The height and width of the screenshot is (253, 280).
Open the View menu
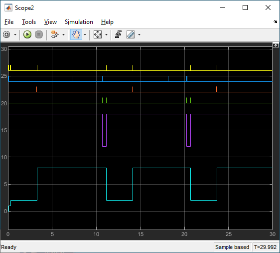click(50, 22)
